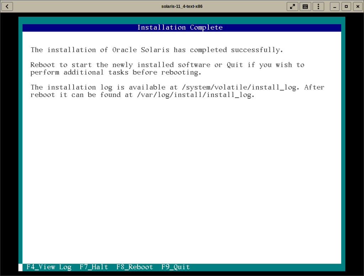Screen dimensions: 364x276
Task: Close the solaris-11_4-text-x86 window
Action: click(x=358, y=6)
